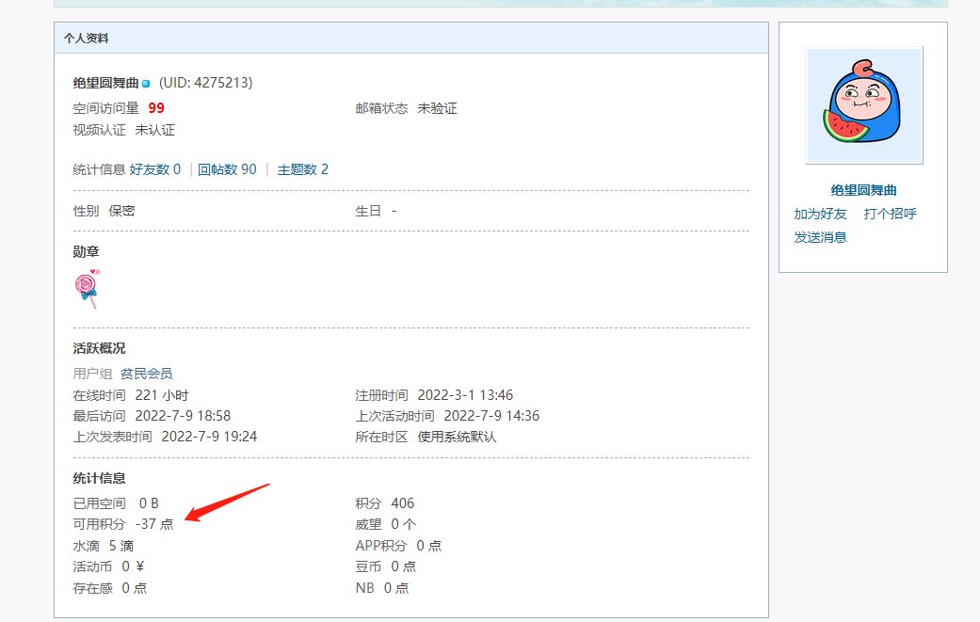Open the 主题数 2 threads link
The width and height of the screenshot is (980, 622).
pyautogui.click(x=302, y=169)
